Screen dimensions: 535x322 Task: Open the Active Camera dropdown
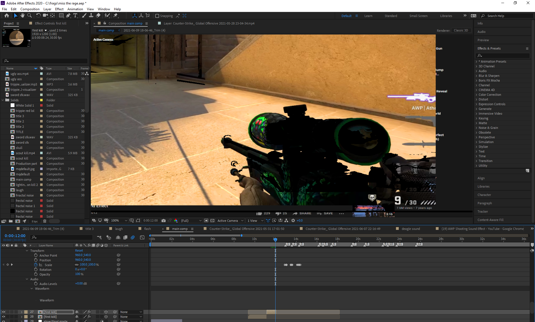pos(230,220)
